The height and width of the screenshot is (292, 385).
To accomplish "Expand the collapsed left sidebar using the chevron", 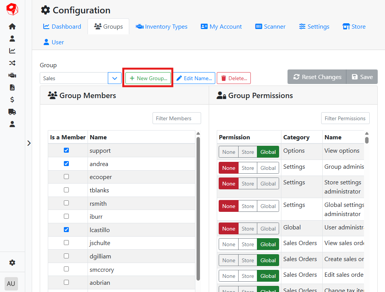I will point(29,143).
